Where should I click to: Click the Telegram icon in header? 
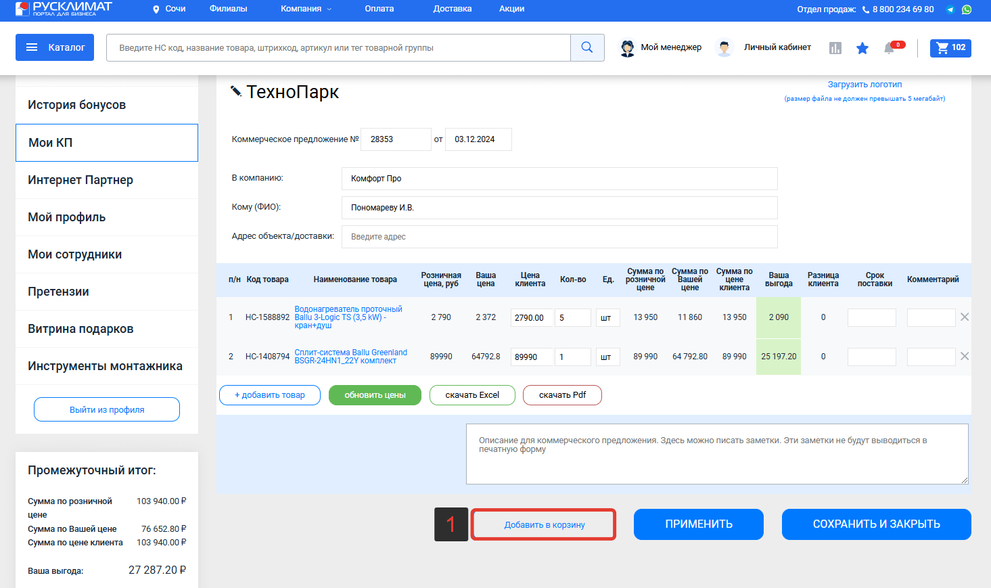coord(950,9)
